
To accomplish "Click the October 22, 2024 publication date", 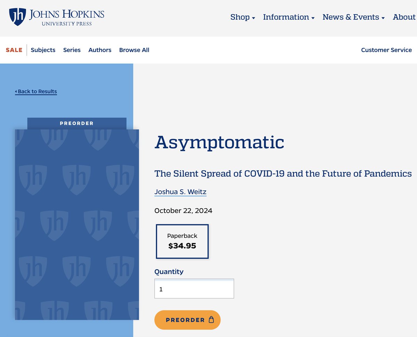I will click(183, 211).
